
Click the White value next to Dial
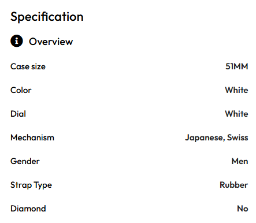pos(236,114)
